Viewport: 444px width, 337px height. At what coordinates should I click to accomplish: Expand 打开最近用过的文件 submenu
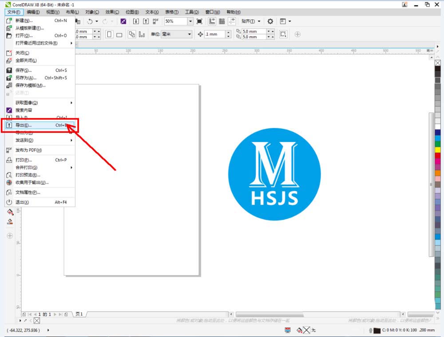(71, 44)
